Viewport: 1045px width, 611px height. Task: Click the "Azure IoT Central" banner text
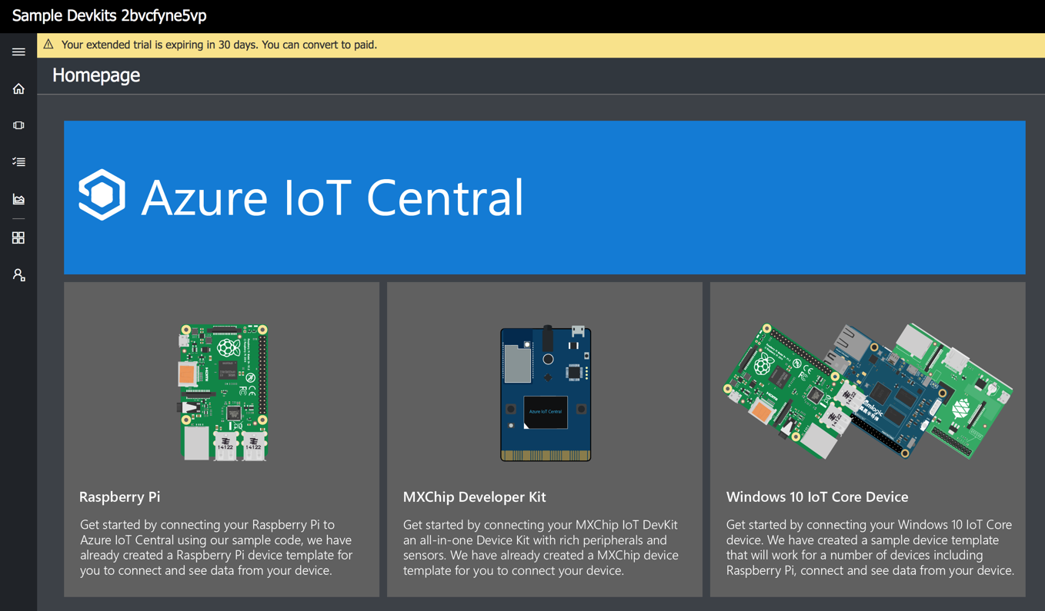[332, 197]
